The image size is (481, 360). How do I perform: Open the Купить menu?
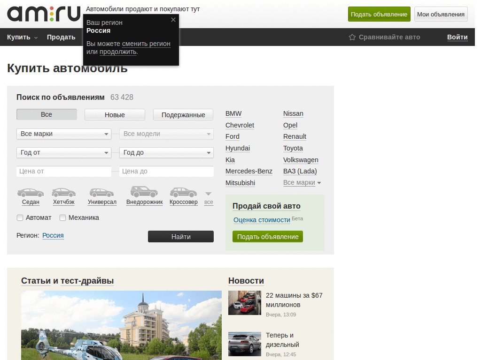(22, 37)
